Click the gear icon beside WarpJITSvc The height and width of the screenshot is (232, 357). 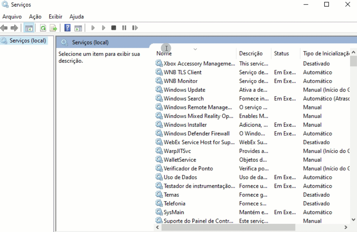click(159, 151)
